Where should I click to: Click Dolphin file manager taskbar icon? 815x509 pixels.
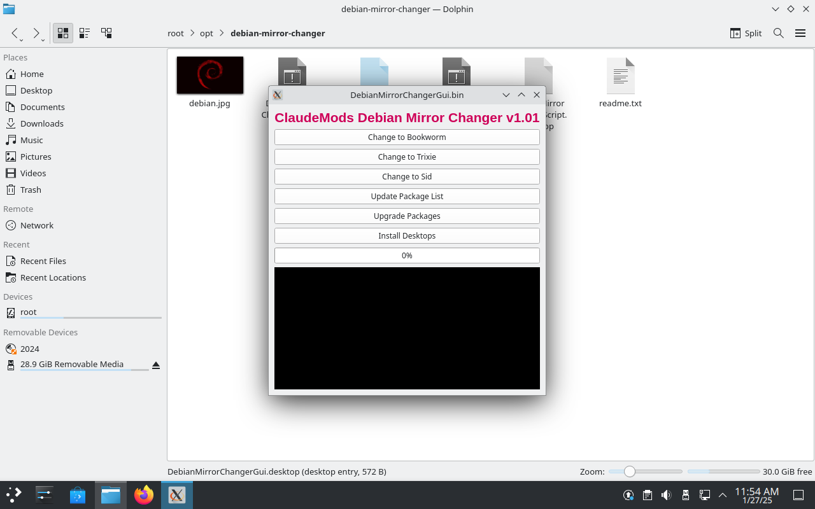[111, 495]
